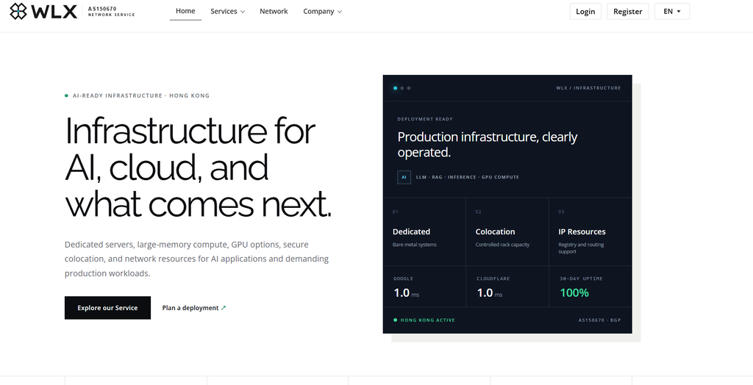Click the Google 1.0 ms latency stat
753x385 pixels.
(x=424, y=287)
